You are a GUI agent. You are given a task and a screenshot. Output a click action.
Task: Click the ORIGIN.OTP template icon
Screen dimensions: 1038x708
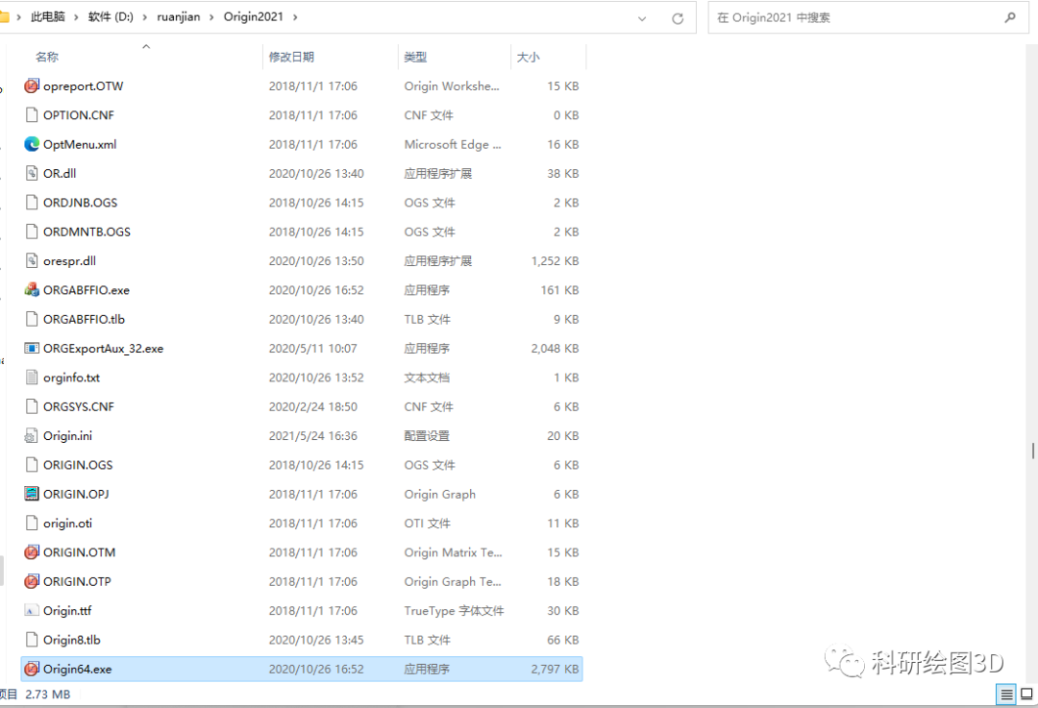coord(31,581)
